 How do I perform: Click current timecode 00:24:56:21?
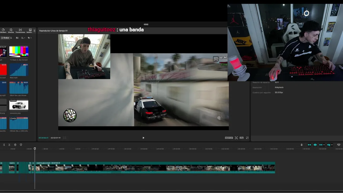click(43, 138)
